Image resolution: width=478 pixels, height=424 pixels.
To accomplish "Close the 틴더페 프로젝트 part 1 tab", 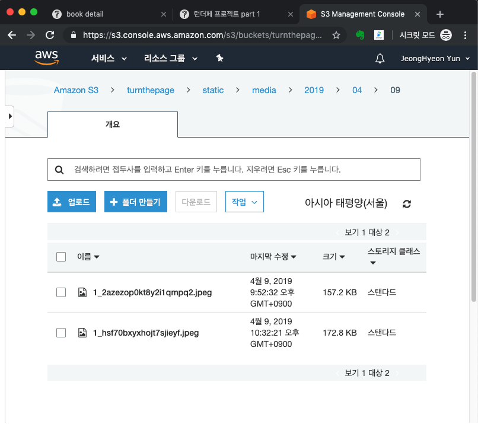I will (x=291, y=14).
